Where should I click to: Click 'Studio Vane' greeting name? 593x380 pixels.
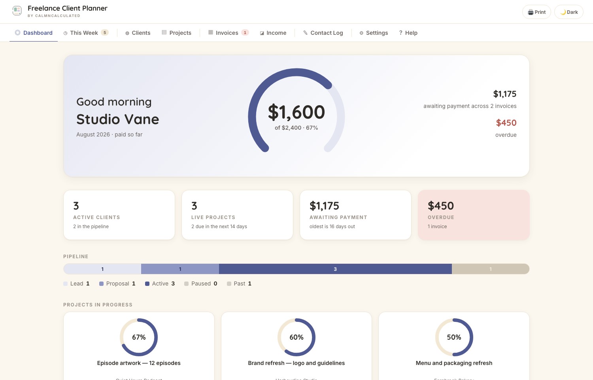[118, 119]
